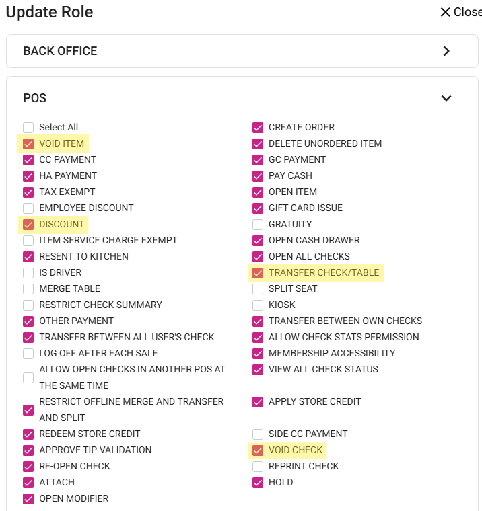Check the MERGE TABLE checkbox

[28, 289]
